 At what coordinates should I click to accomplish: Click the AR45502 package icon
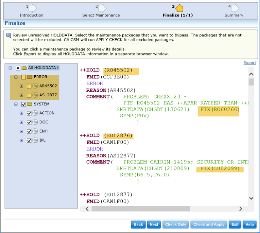35,86
